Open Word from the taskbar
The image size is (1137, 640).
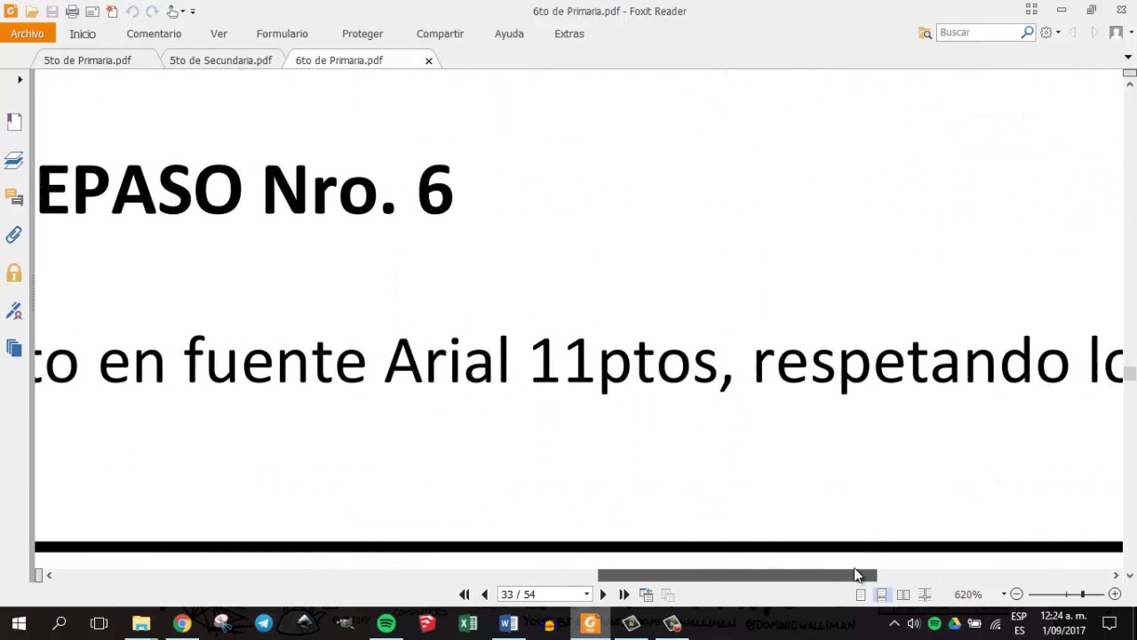508,624
